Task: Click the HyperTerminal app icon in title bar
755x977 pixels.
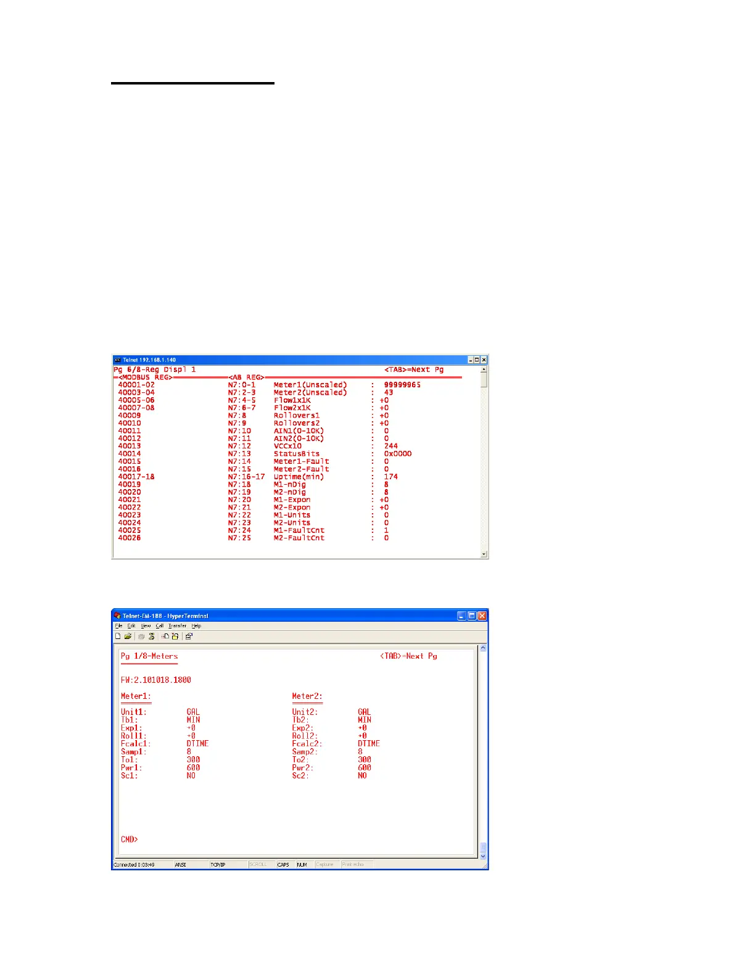Action: [x=117, y=616]
